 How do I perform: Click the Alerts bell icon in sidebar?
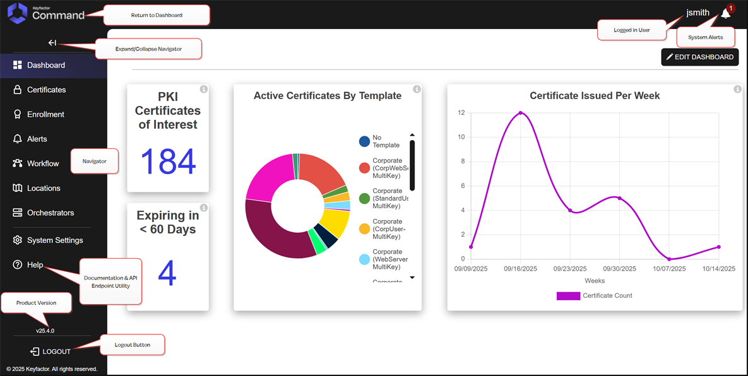(18, 139)
